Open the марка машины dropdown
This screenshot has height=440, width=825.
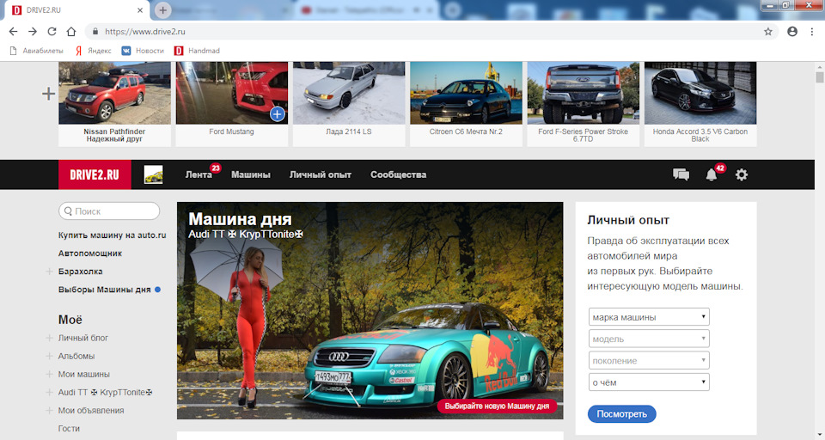(649, 317)
